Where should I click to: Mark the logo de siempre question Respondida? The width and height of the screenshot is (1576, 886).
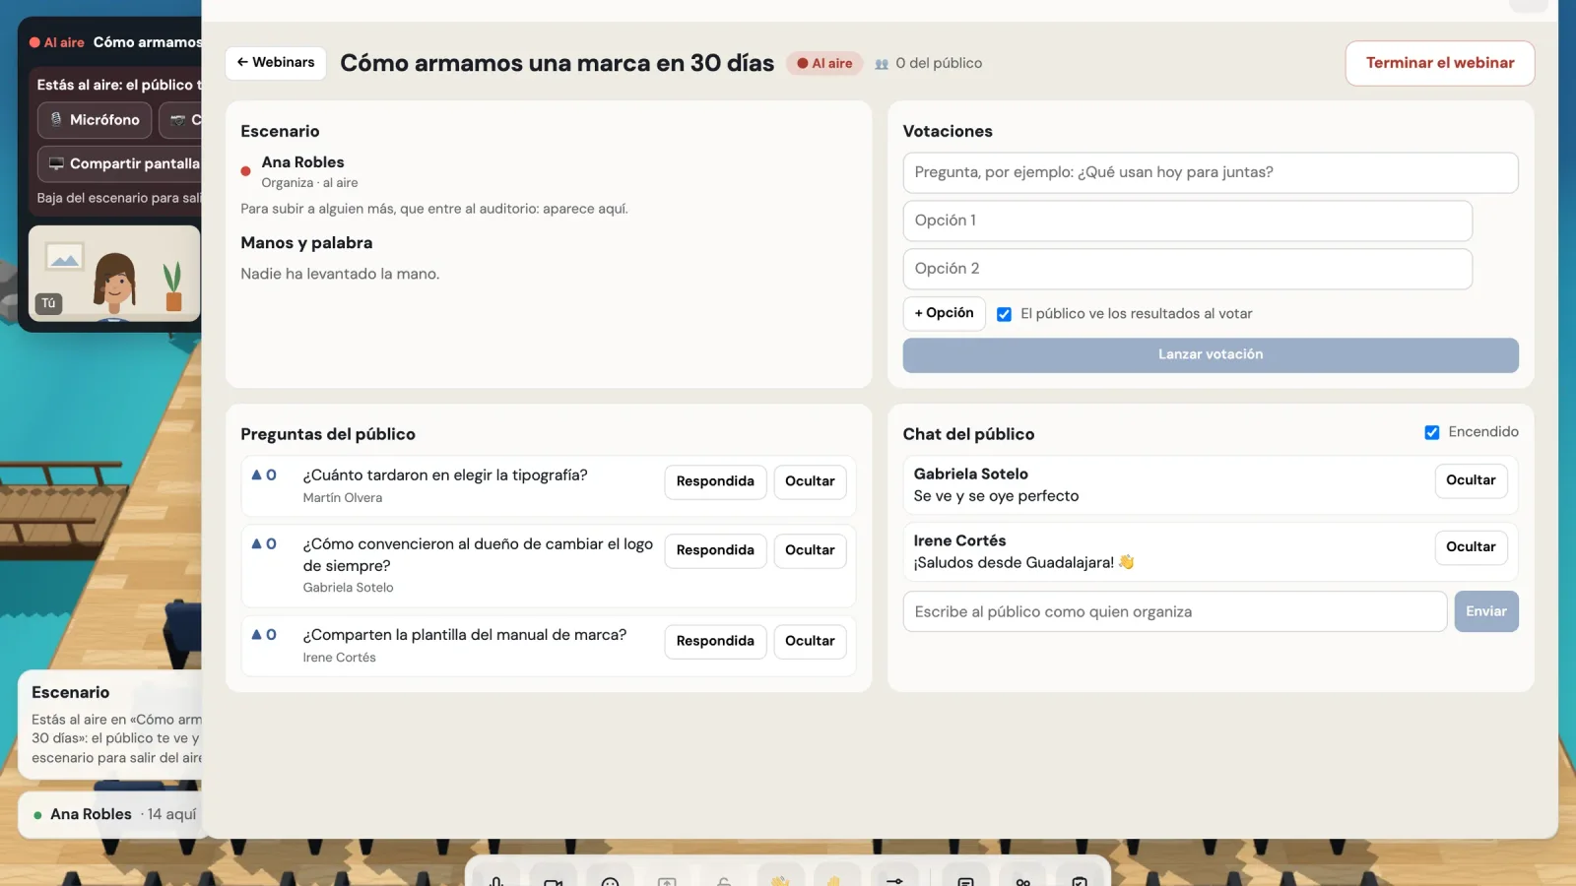point(715,550)
